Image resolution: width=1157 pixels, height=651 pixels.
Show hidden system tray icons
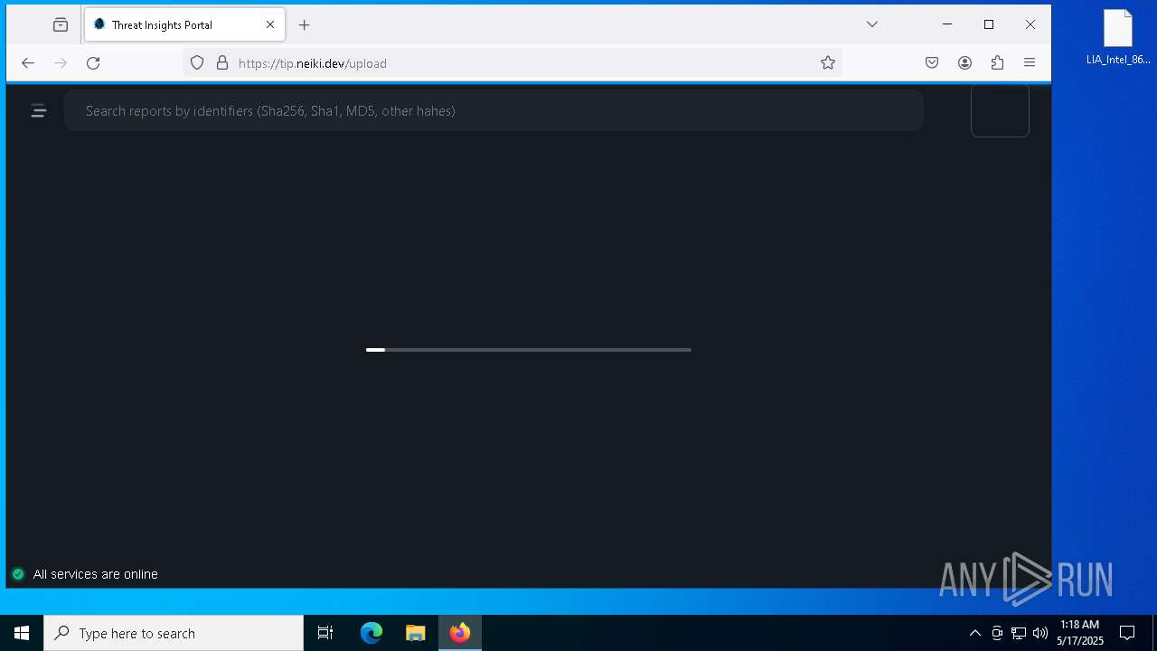(x=974, y=633)
